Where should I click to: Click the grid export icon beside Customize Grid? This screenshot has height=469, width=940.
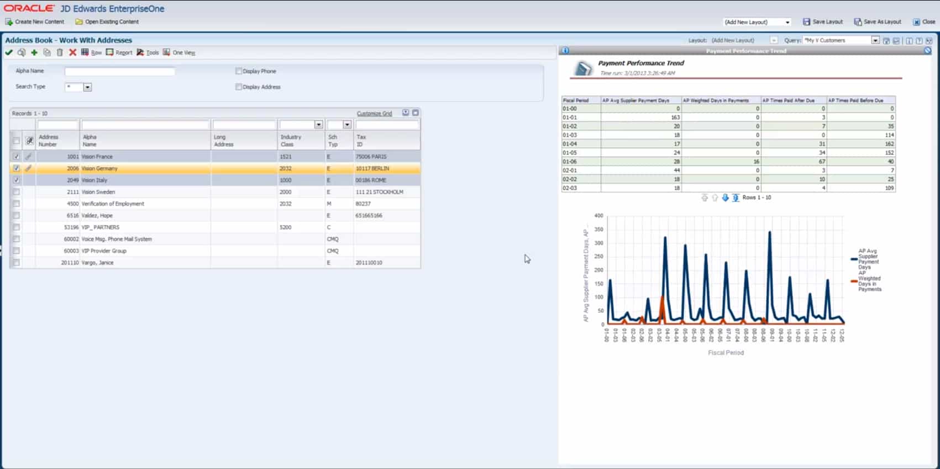tap(406, 113)
